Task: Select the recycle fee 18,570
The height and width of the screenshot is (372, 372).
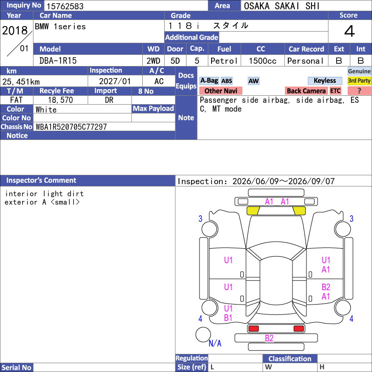Action: point(60,100)
